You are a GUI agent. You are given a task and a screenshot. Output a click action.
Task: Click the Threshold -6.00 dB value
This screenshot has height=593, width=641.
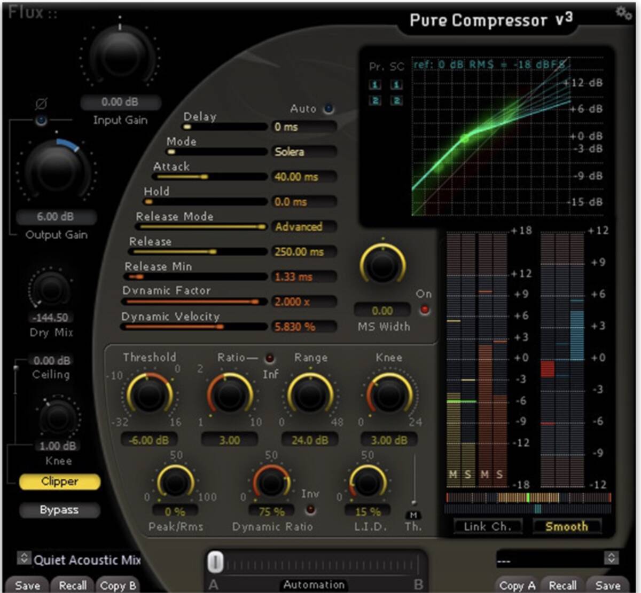149,440
